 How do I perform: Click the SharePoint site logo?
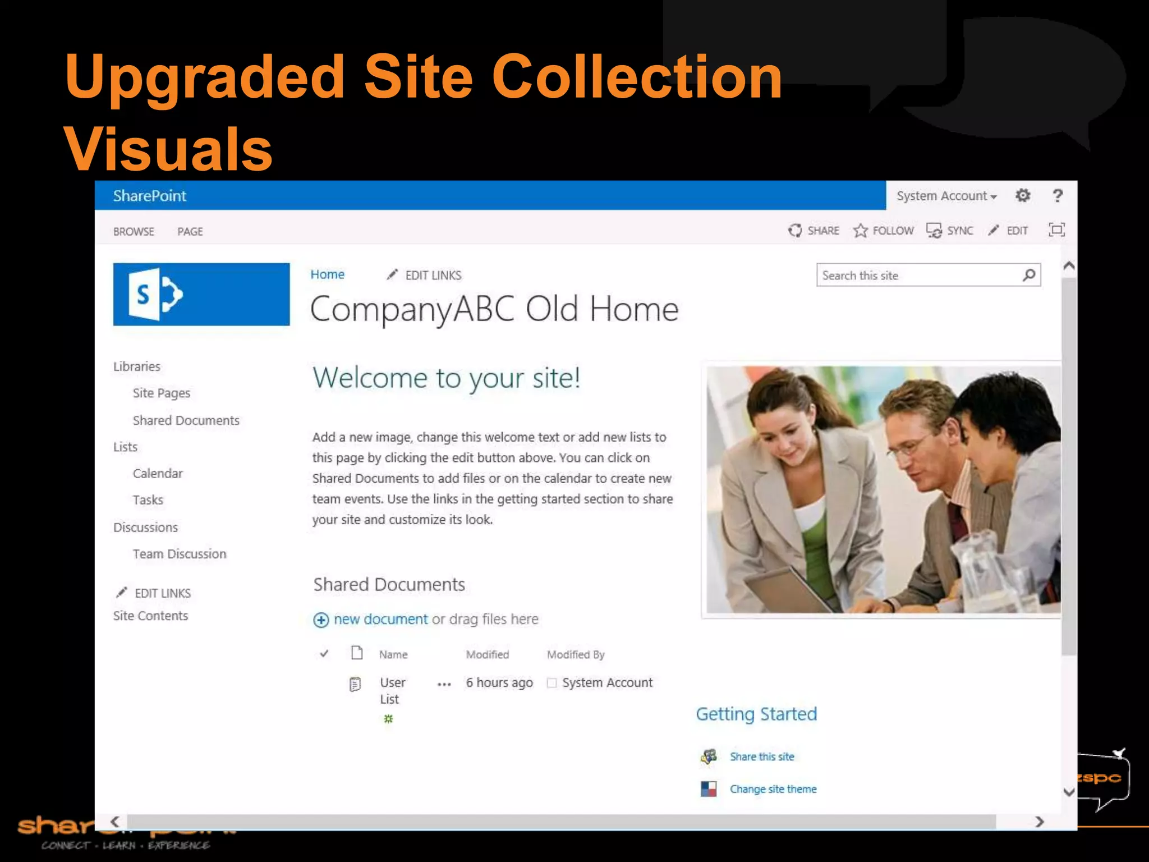pyautogui.click(x=201, y=294)
